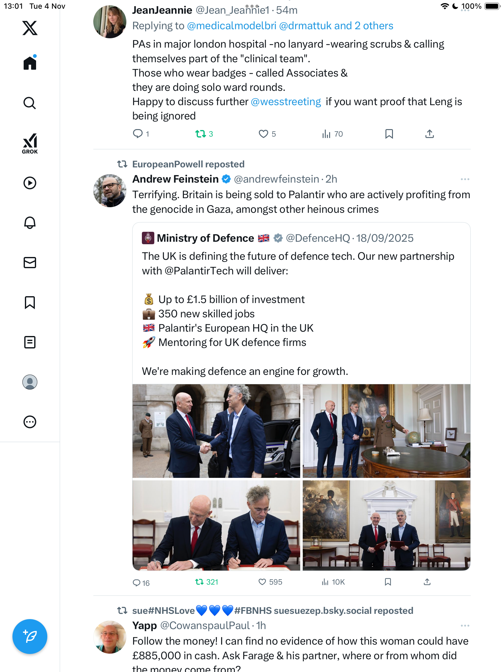Open the handshake photo thumbnail
Screen dimensions: 504x672
click(x=216, y=431)
